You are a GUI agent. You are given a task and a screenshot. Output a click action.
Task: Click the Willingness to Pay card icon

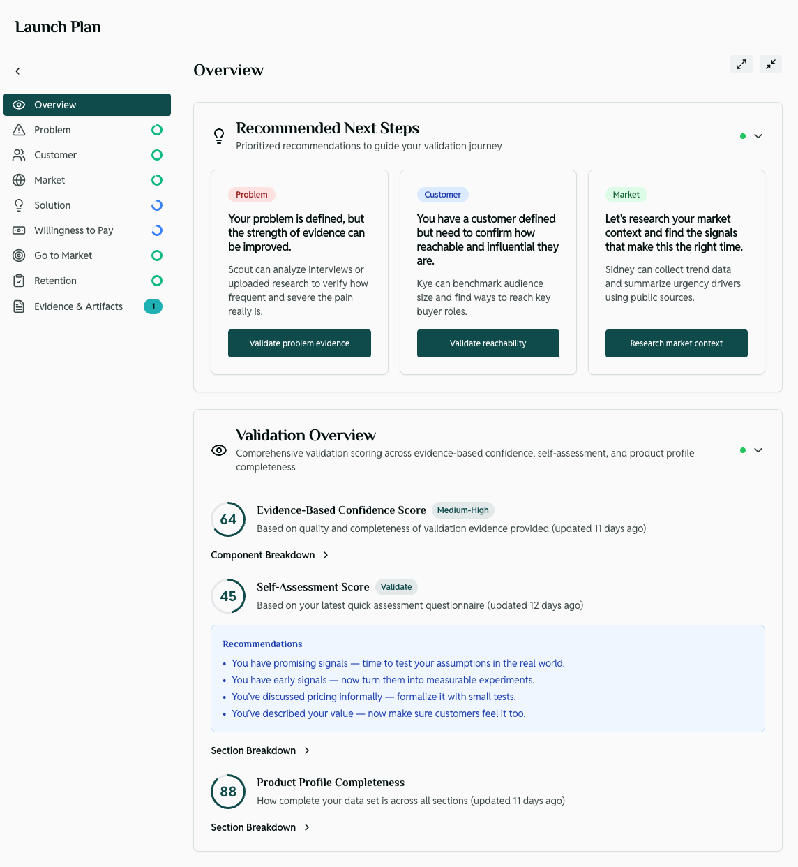coord(19,230)
